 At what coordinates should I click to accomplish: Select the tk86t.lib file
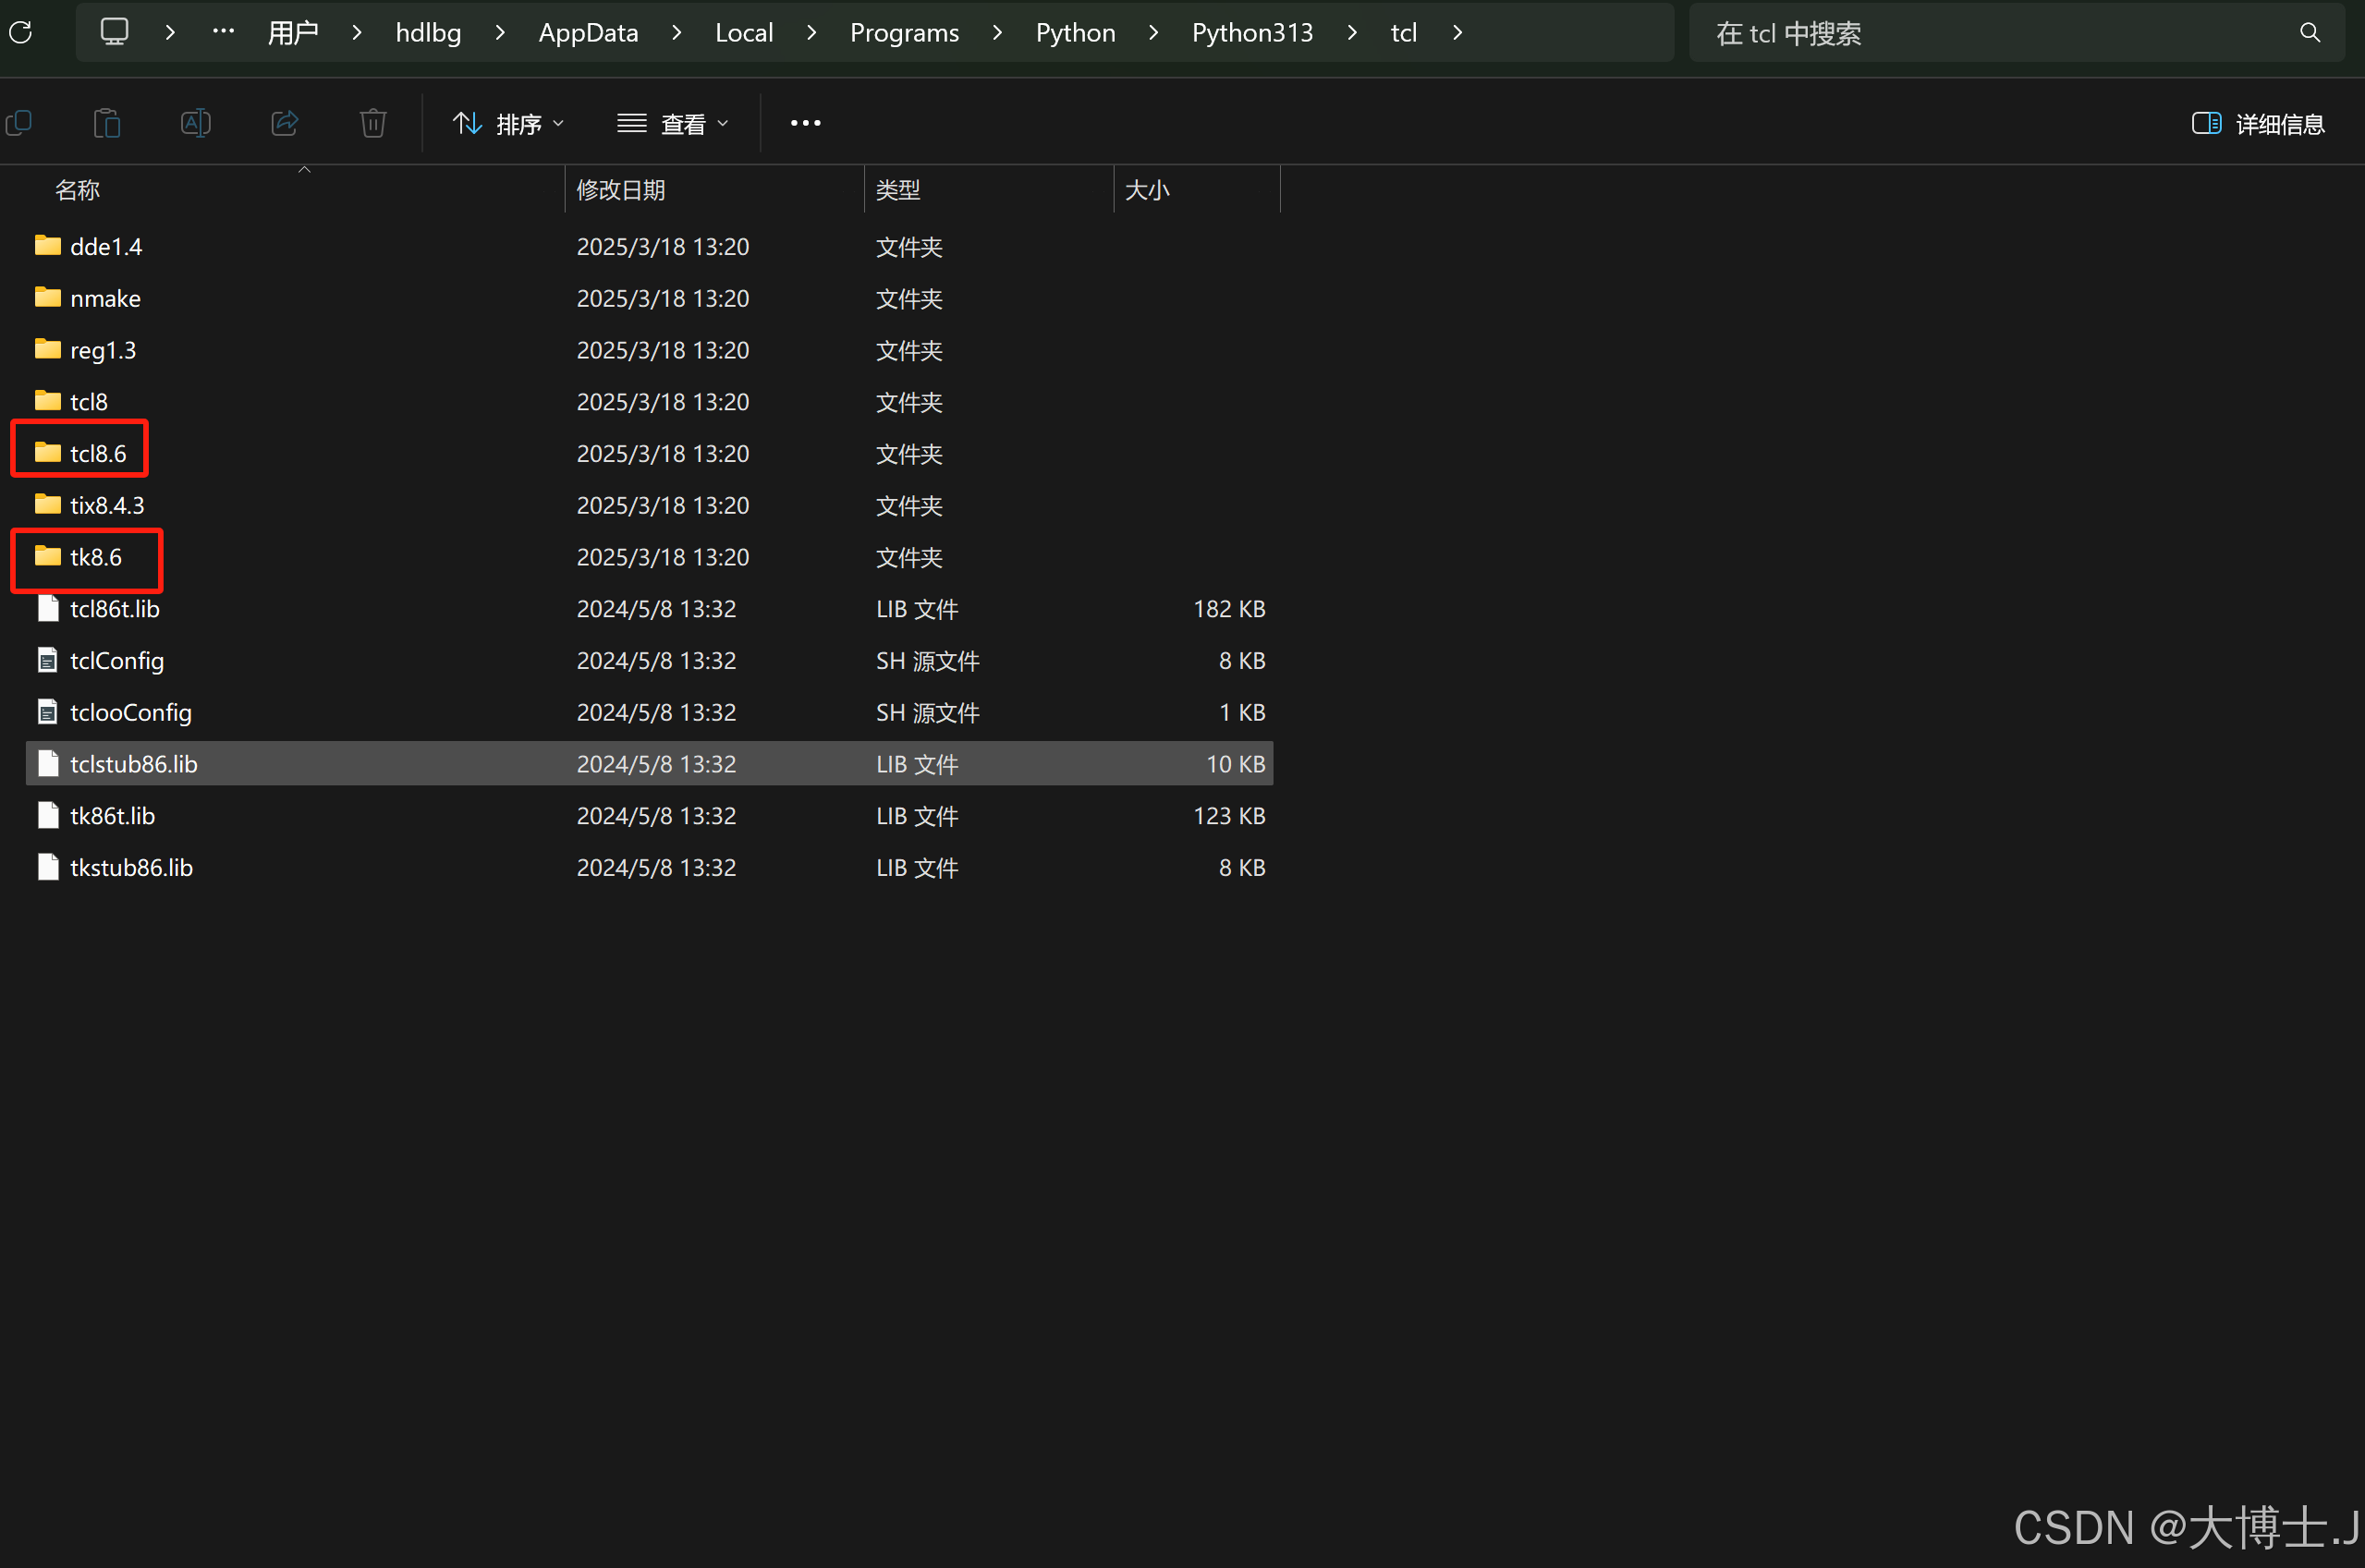pyautogui.click(x=112, y=816)
